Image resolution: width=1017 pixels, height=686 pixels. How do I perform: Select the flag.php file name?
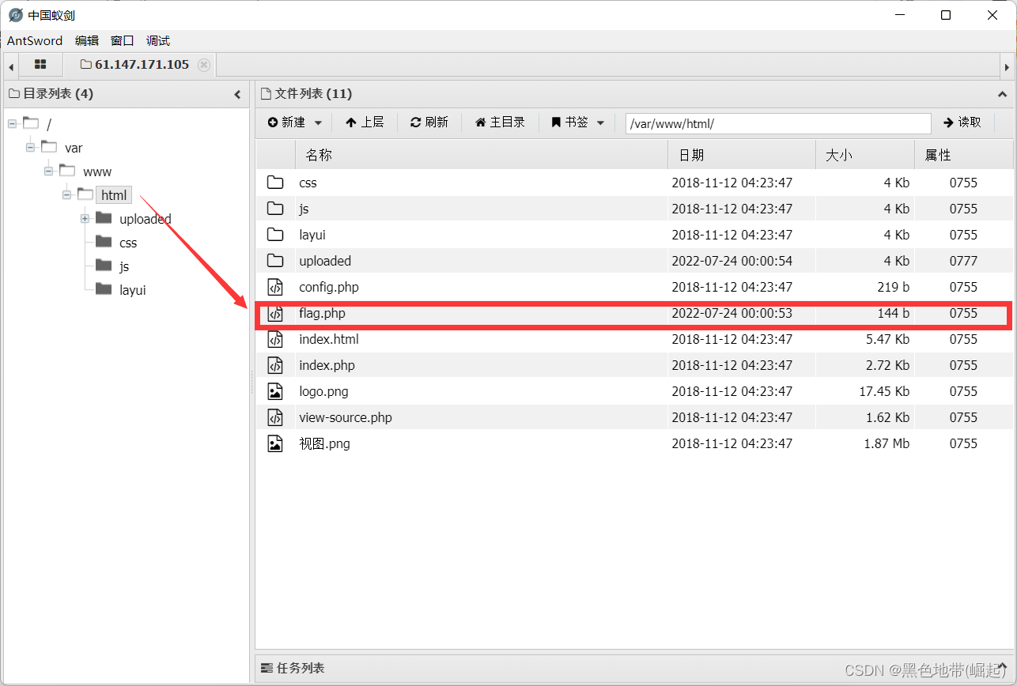pos(322,313)
